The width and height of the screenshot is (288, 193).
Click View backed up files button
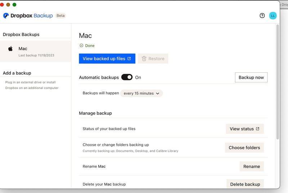point(107,59)
